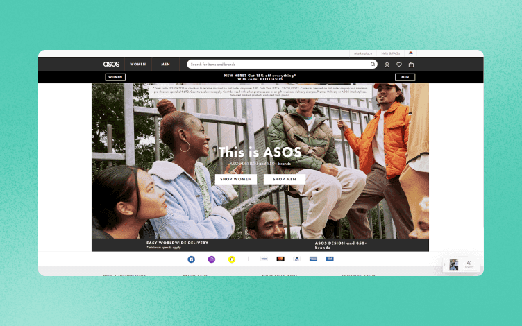Click the 'ASOS DESIGN and 850+ brands' banner text
The width and height of the screenshot is (522, 326).
point(341,245)
